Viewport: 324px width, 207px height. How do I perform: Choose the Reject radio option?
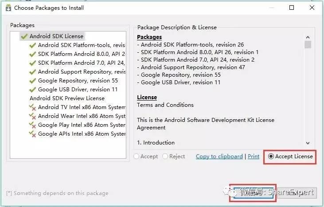coord(165,156)
